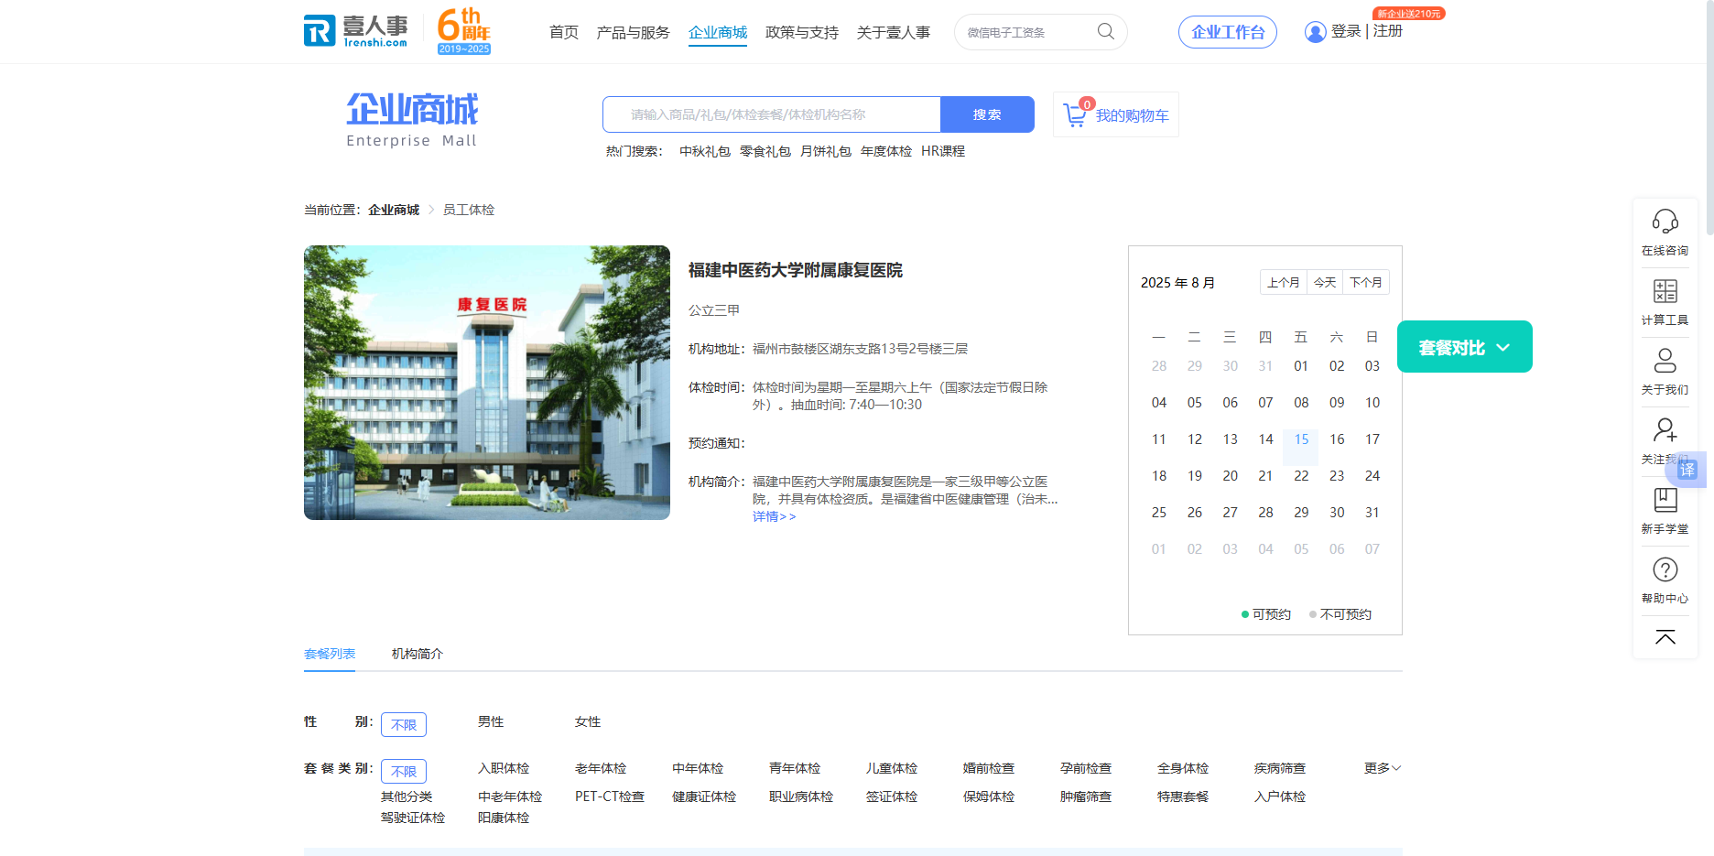Click the magnifier icon in the header search
Image resolution: width=1714 pixels, height=856 pixels.
(1106, 31)
